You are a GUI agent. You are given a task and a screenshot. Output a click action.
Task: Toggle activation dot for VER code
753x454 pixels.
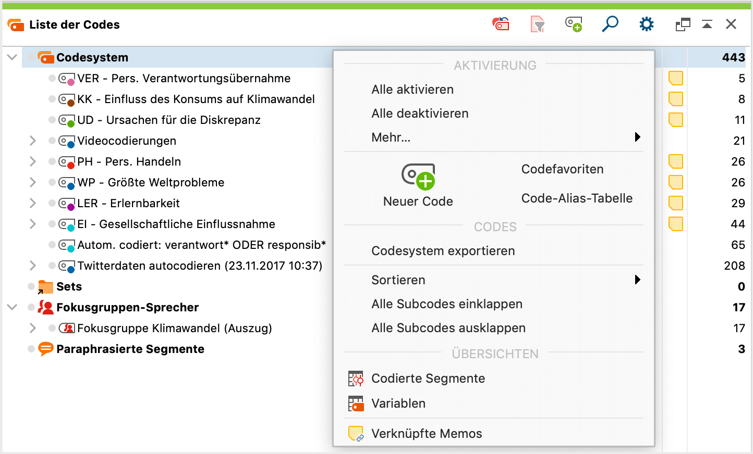tap(52, 78)
